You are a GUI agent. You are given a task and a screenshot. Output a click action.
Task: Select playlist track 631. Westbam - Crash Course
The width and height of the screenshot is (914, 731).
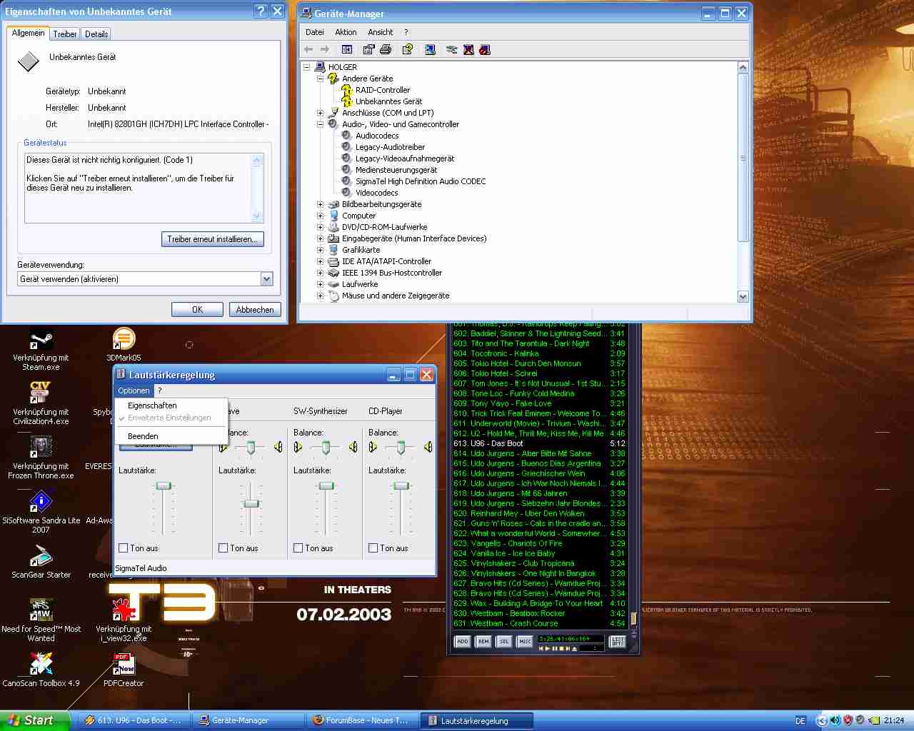click(x=539, y=623)
